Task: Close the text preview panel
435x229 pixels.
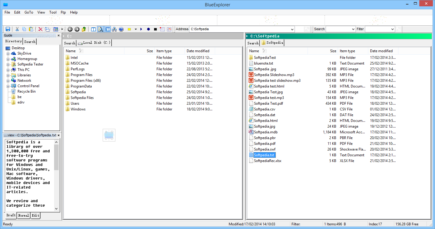Action: click(59, 135)
